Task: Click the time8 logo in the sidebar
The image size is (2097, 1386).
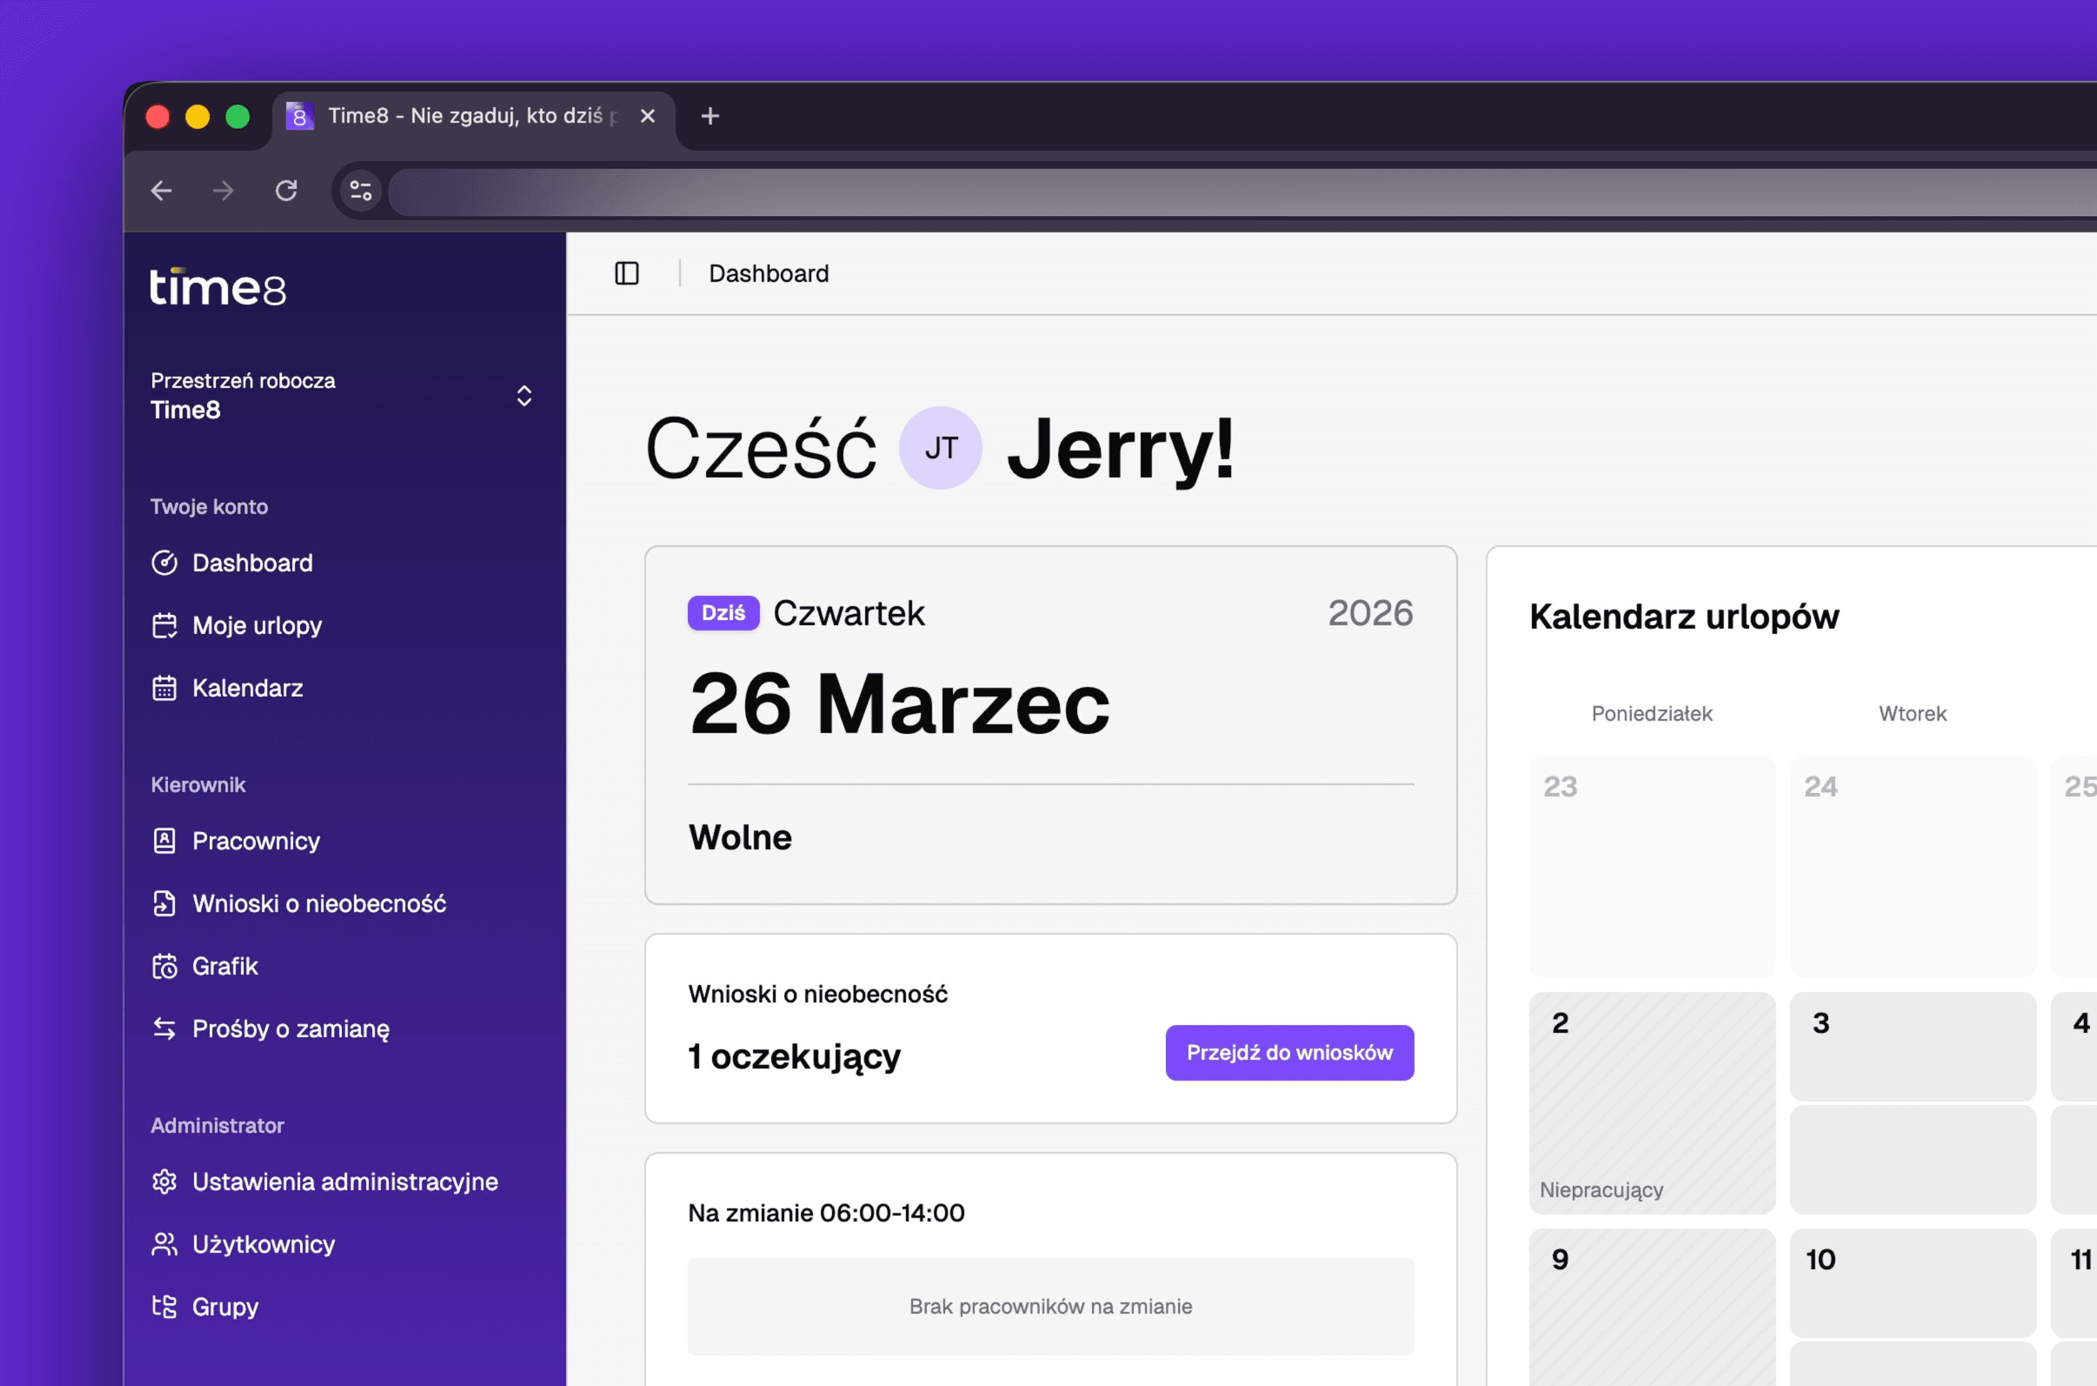Action: coord(218,287)
